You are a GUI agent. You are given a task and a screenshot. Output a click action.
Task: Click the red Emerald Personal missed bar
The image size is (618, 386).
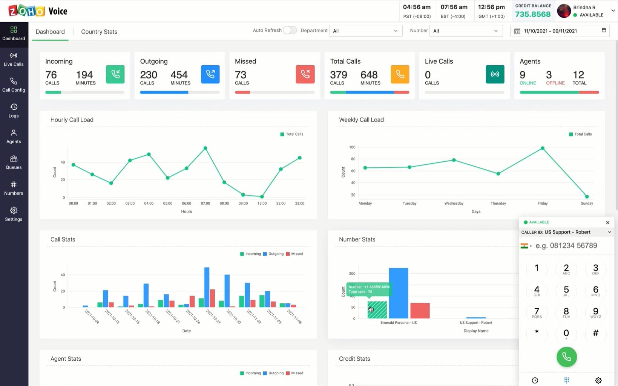point(420,311)
